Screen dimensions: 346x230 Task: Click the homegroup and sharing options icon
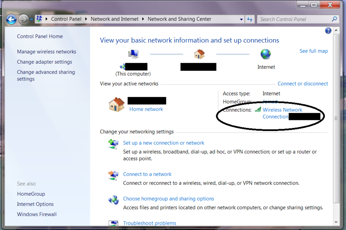(x=113, y=199)
